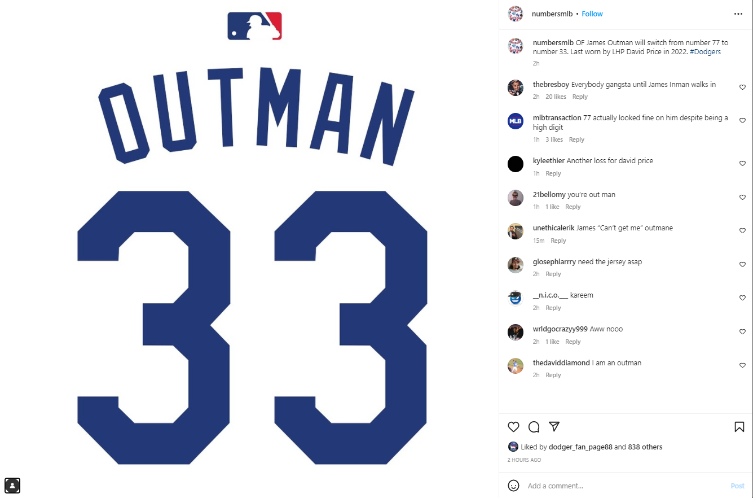Reply to unethicalerik's comment
753x498 pixels.
(x=558, y=241)
